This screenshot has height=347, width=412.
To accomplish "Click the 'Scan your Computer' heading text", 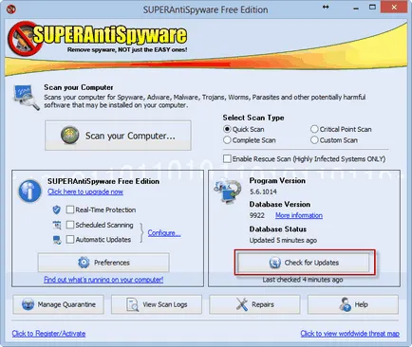I will coord(79,87).
